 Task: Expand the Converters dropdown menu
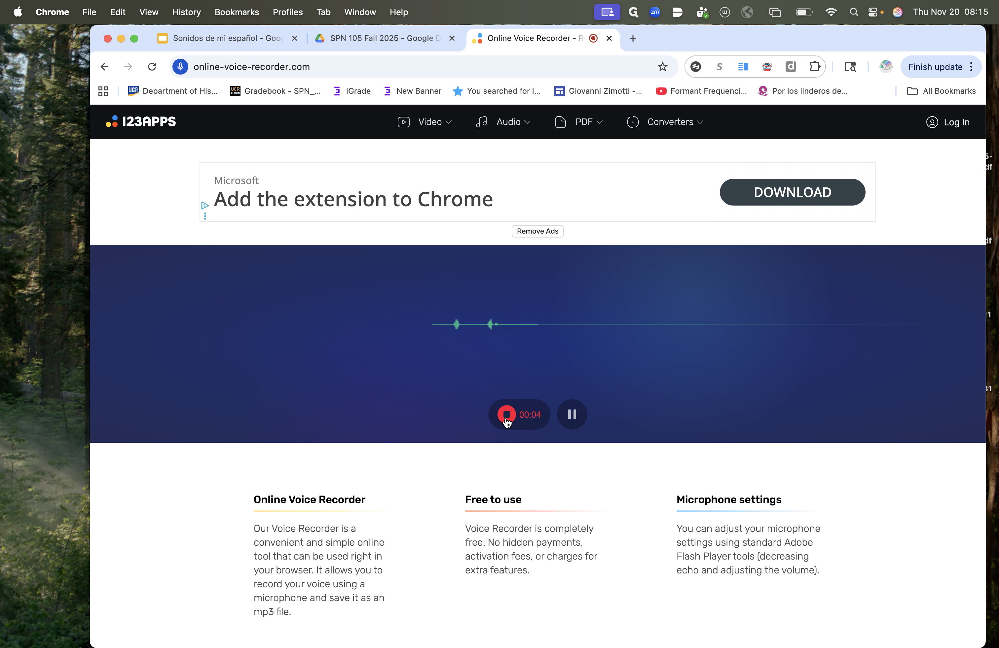[664, 122]
